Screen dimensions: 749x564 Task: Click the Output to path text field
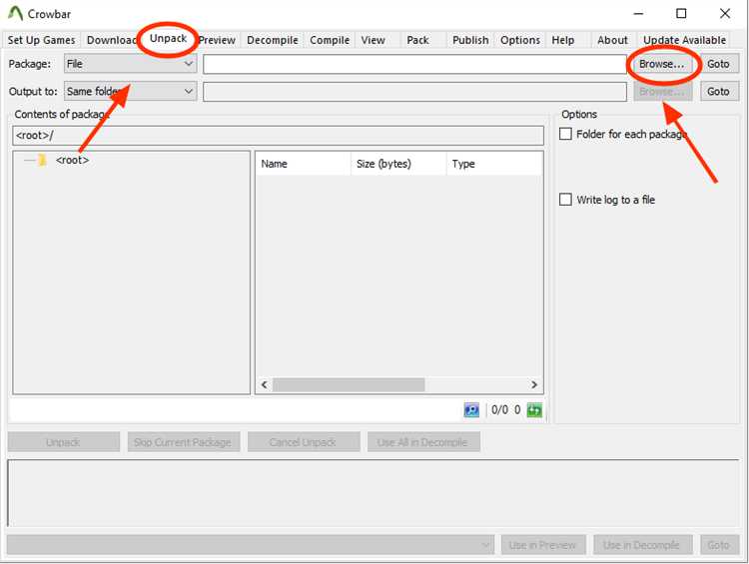pyautogui.click(x=414, y=91)
